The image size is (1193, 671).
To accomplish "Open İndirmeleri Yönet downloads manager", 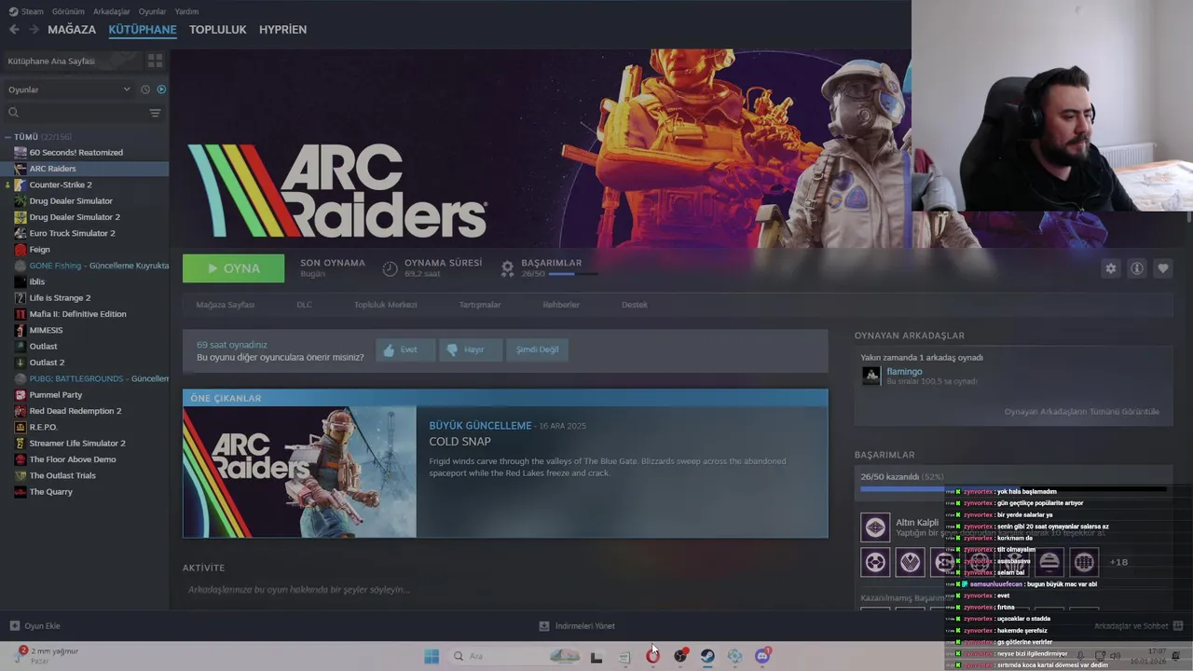I will [577, 626].
